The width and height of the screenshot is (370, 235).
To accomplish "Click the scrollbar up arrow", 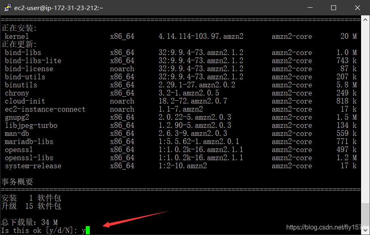I will coord(365,20).
